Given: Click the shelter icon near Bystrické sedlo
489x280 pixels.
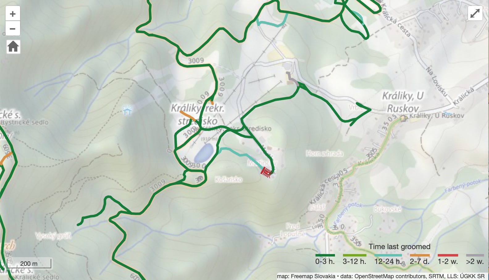Looking at the screenshot, I should [127, 110].
